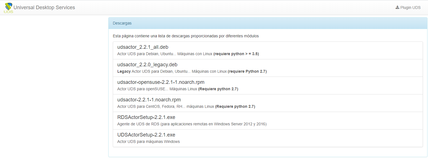Screen dimensions: 428x161
Task: Click the description 'Actor UDS para CentOS, Fedora, RH...'
Action: [x=186, y=106]
